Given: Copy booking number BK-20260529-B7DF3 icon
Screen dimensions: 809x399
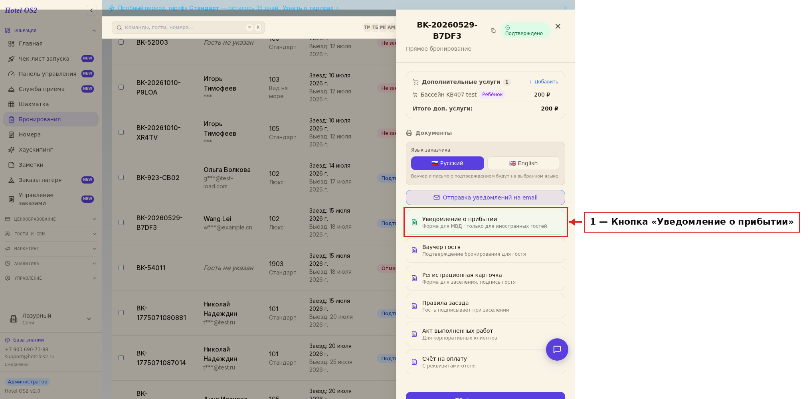Looking at the screenshot, I should pos(493,31).
